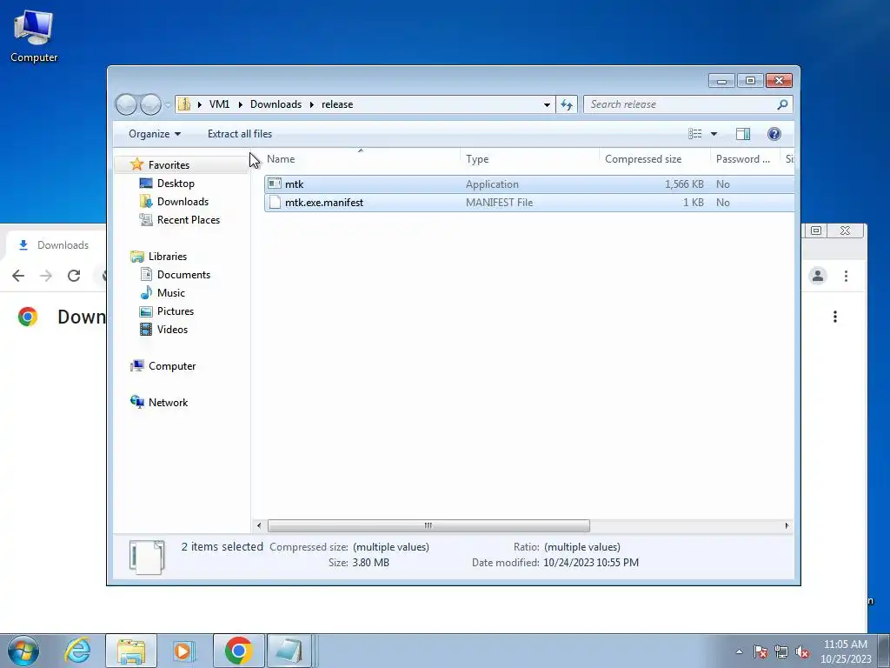
Task: Select Downloads in the address breadcrumb
Action: click(276, 104)
